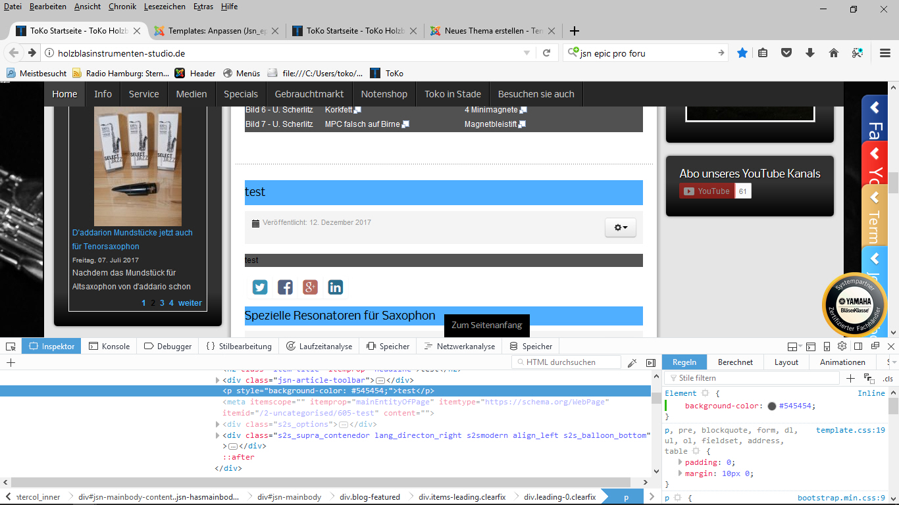The image size is (899, 505).
Task: Activate the eyedropper next to HTML search
Action: pyautogui.click(x=631, y=362)
